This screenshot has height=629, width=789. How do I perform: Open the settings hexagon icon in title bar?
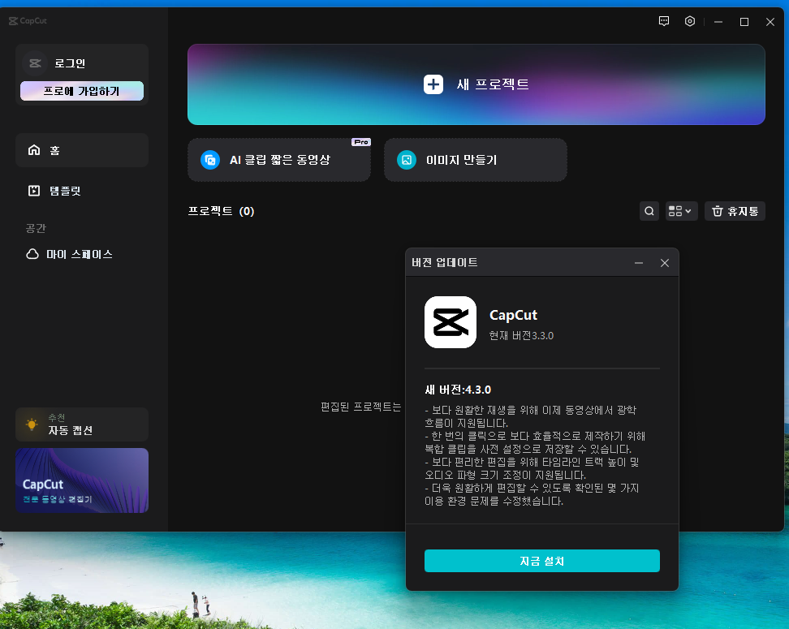tap(690, 21)
